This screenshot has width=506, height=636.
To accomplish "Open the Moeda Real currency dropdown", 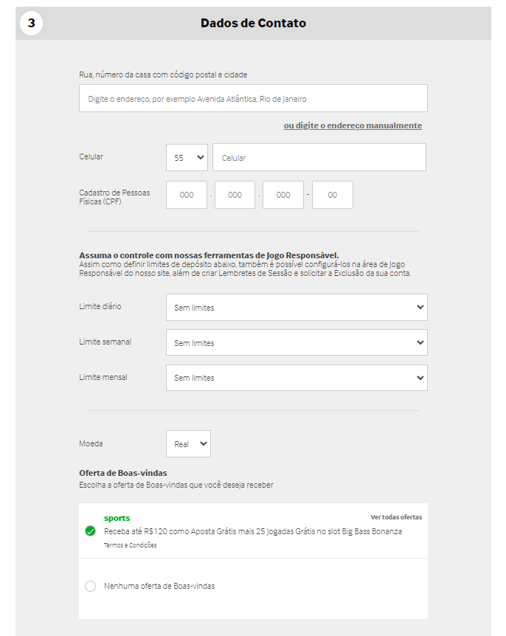I will point(189,443).
